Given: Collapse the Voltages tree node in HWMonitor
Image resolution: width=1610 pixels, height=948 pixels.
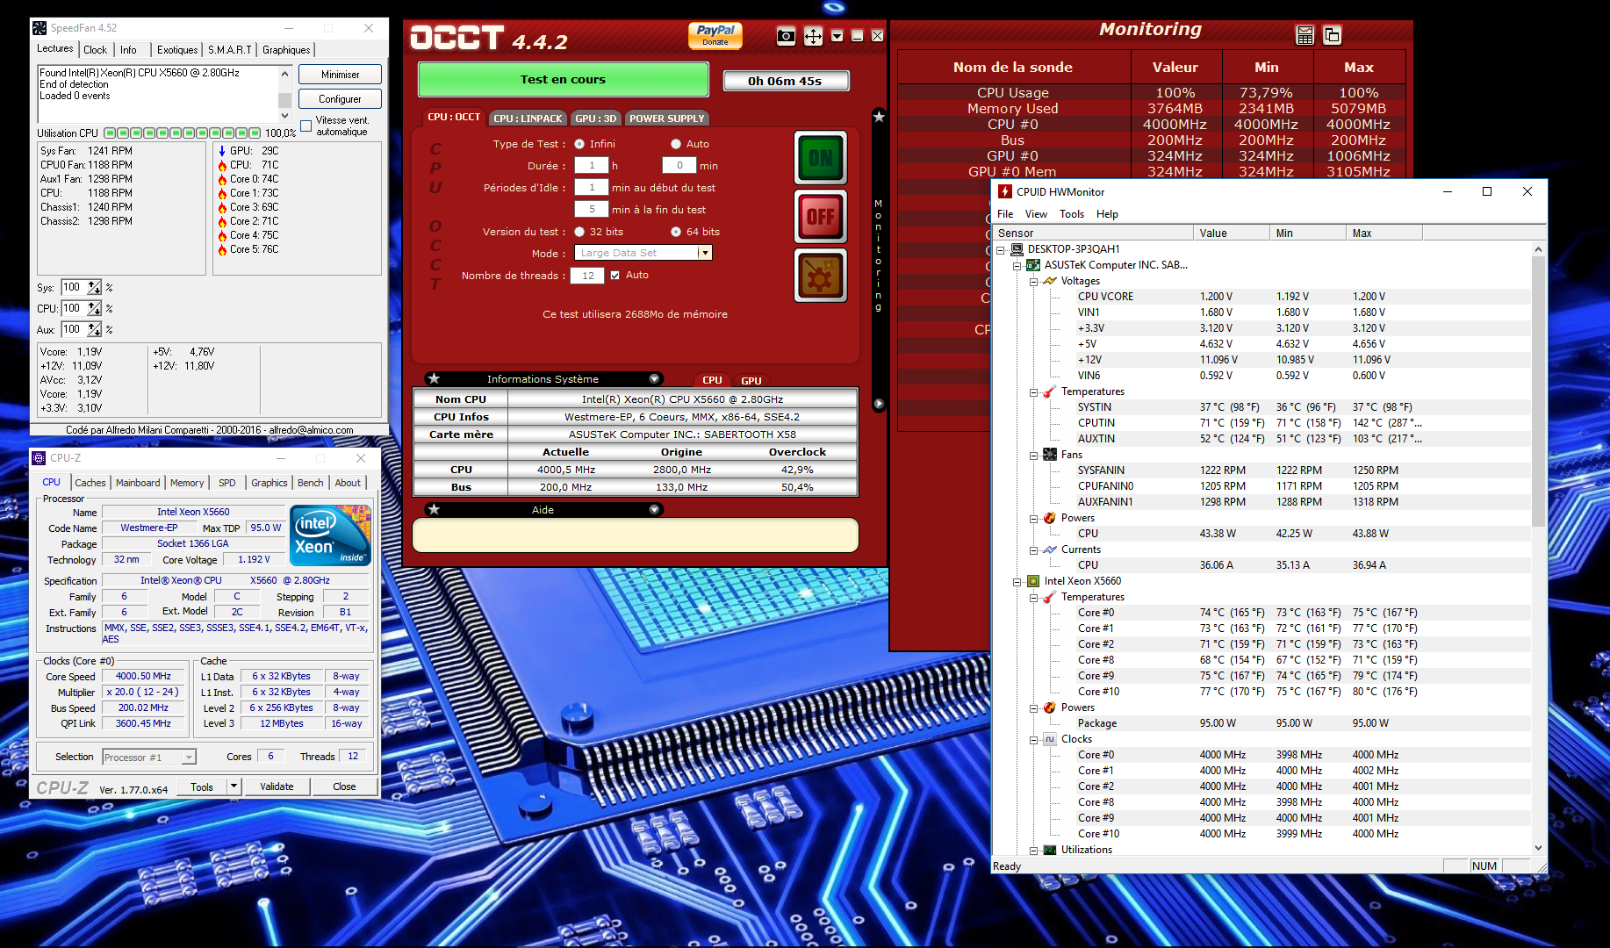Looking at the screenshot, I should [1033, 281].
